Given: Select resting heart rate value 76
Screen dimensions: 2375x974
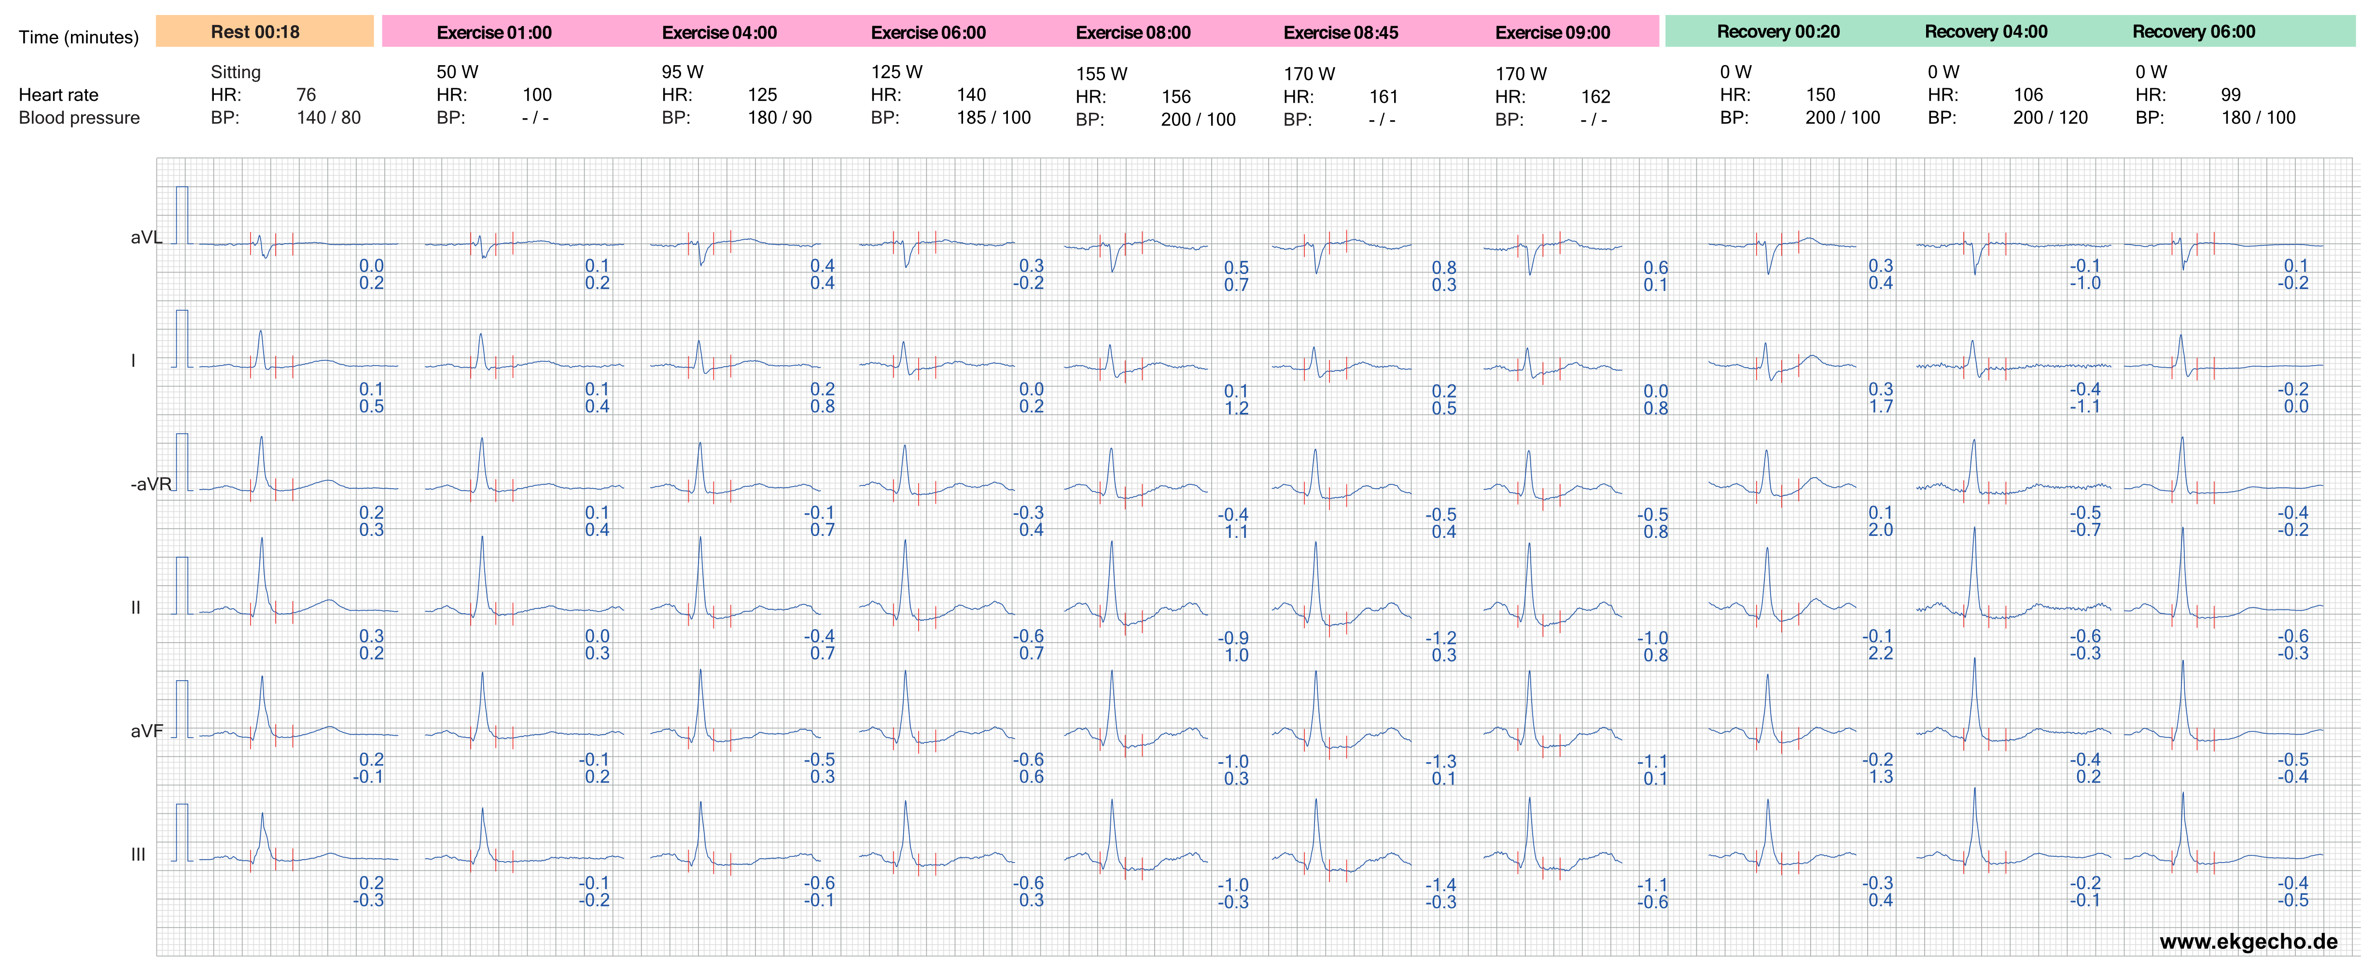Looking at the screenshot, I should click(x=306, y=95).
